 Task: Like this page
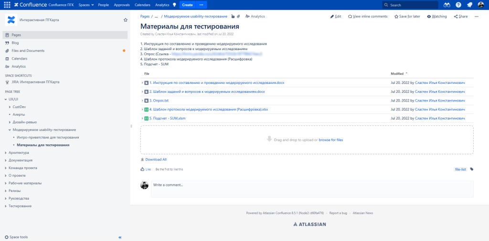(x=145, y=169)
